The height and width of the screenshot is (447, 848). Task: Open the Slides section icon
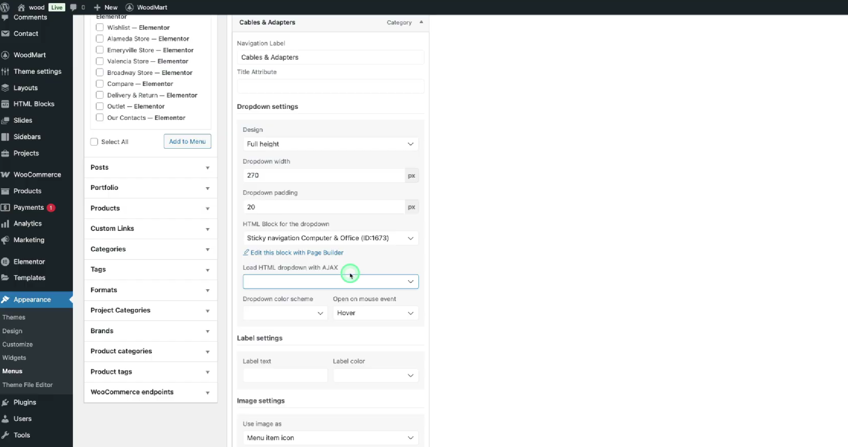6,120
